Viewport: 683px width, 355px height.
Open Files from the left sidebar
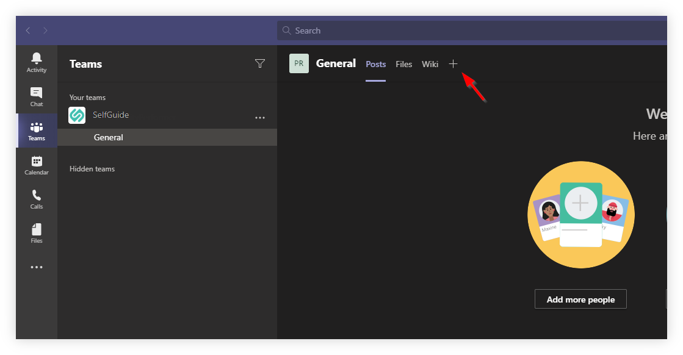(36, 232)
